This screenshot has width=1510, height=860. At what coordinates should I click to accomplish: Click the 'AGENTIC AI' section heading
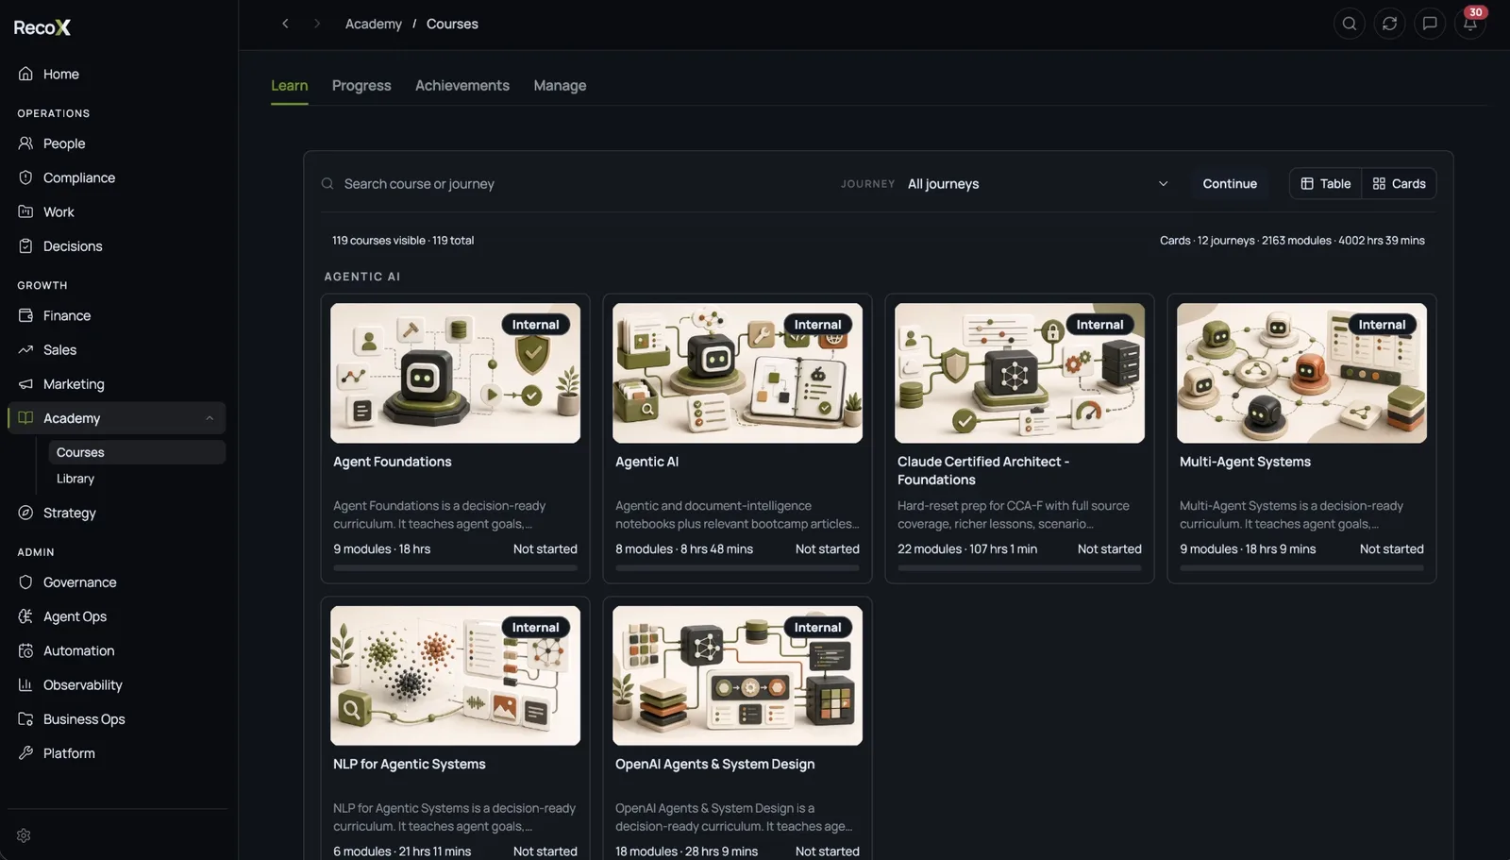click(362, 277)
